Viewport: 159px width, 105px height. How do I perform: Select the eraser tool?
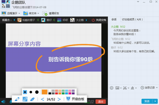33,99
